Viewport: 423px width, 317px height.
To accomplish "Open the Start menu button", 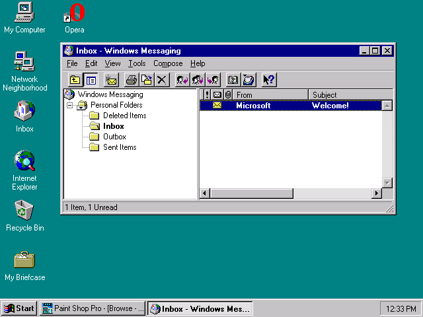I will click(19, 308).
